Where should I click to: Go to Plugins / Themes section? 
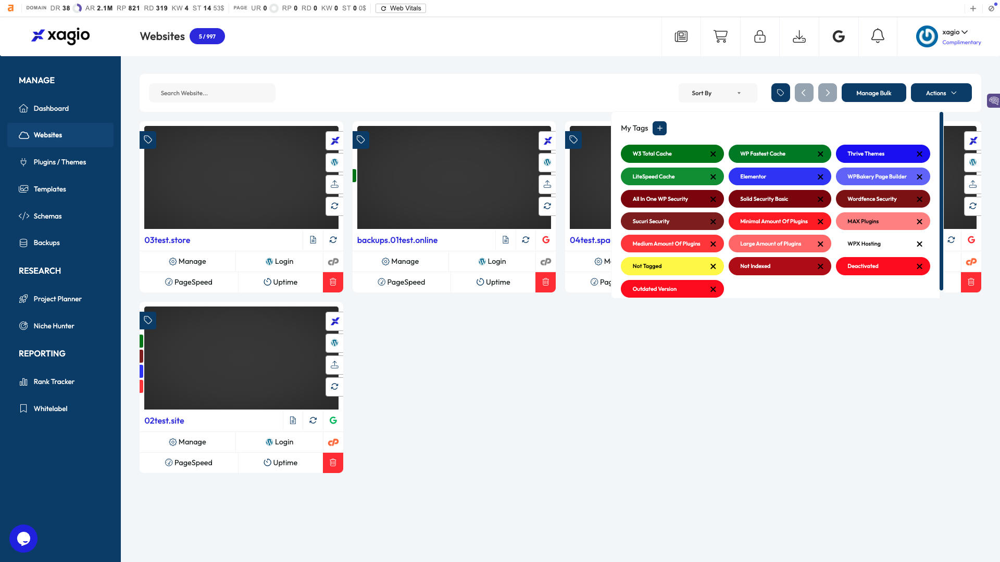pyautogui.click(x=60, y=162)
